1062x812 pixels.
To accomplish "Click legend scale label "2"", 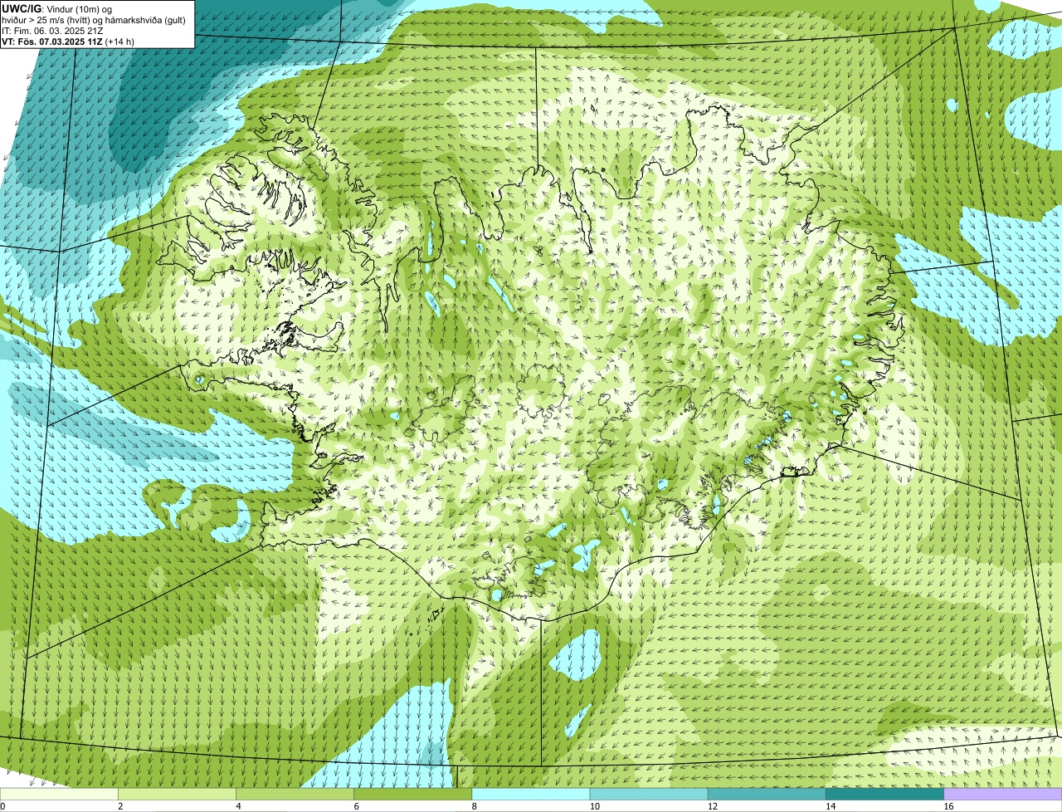I will coord(120,806).
